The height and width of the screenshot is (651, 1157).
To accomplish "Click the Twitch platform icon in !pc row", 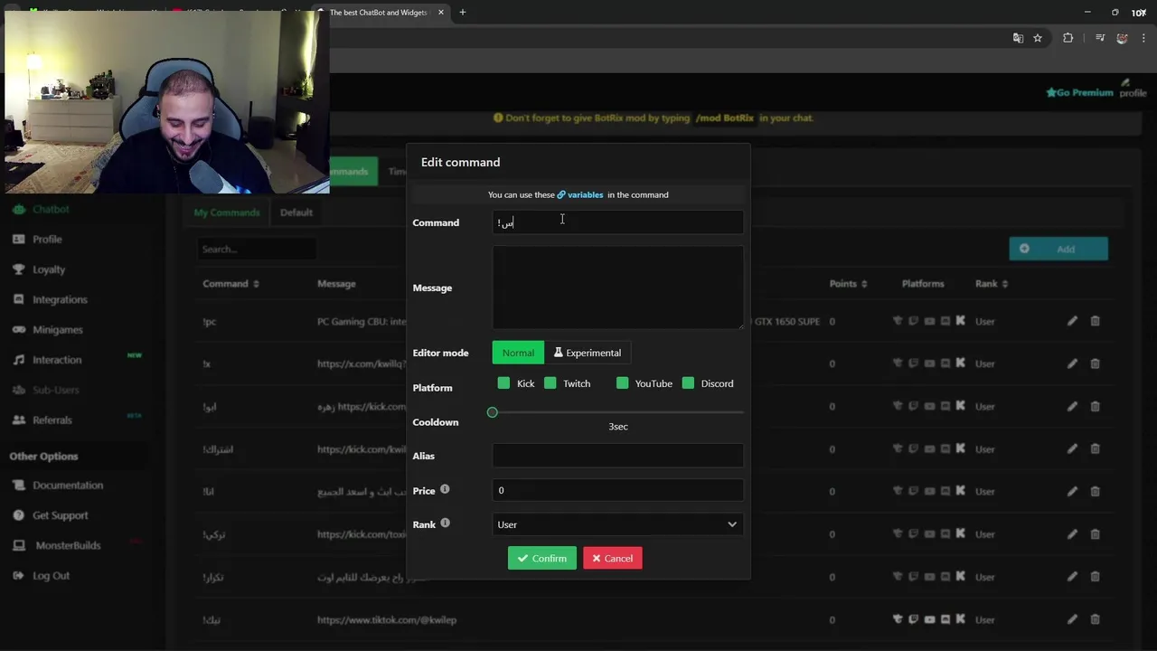I will (x=913, y=321).
